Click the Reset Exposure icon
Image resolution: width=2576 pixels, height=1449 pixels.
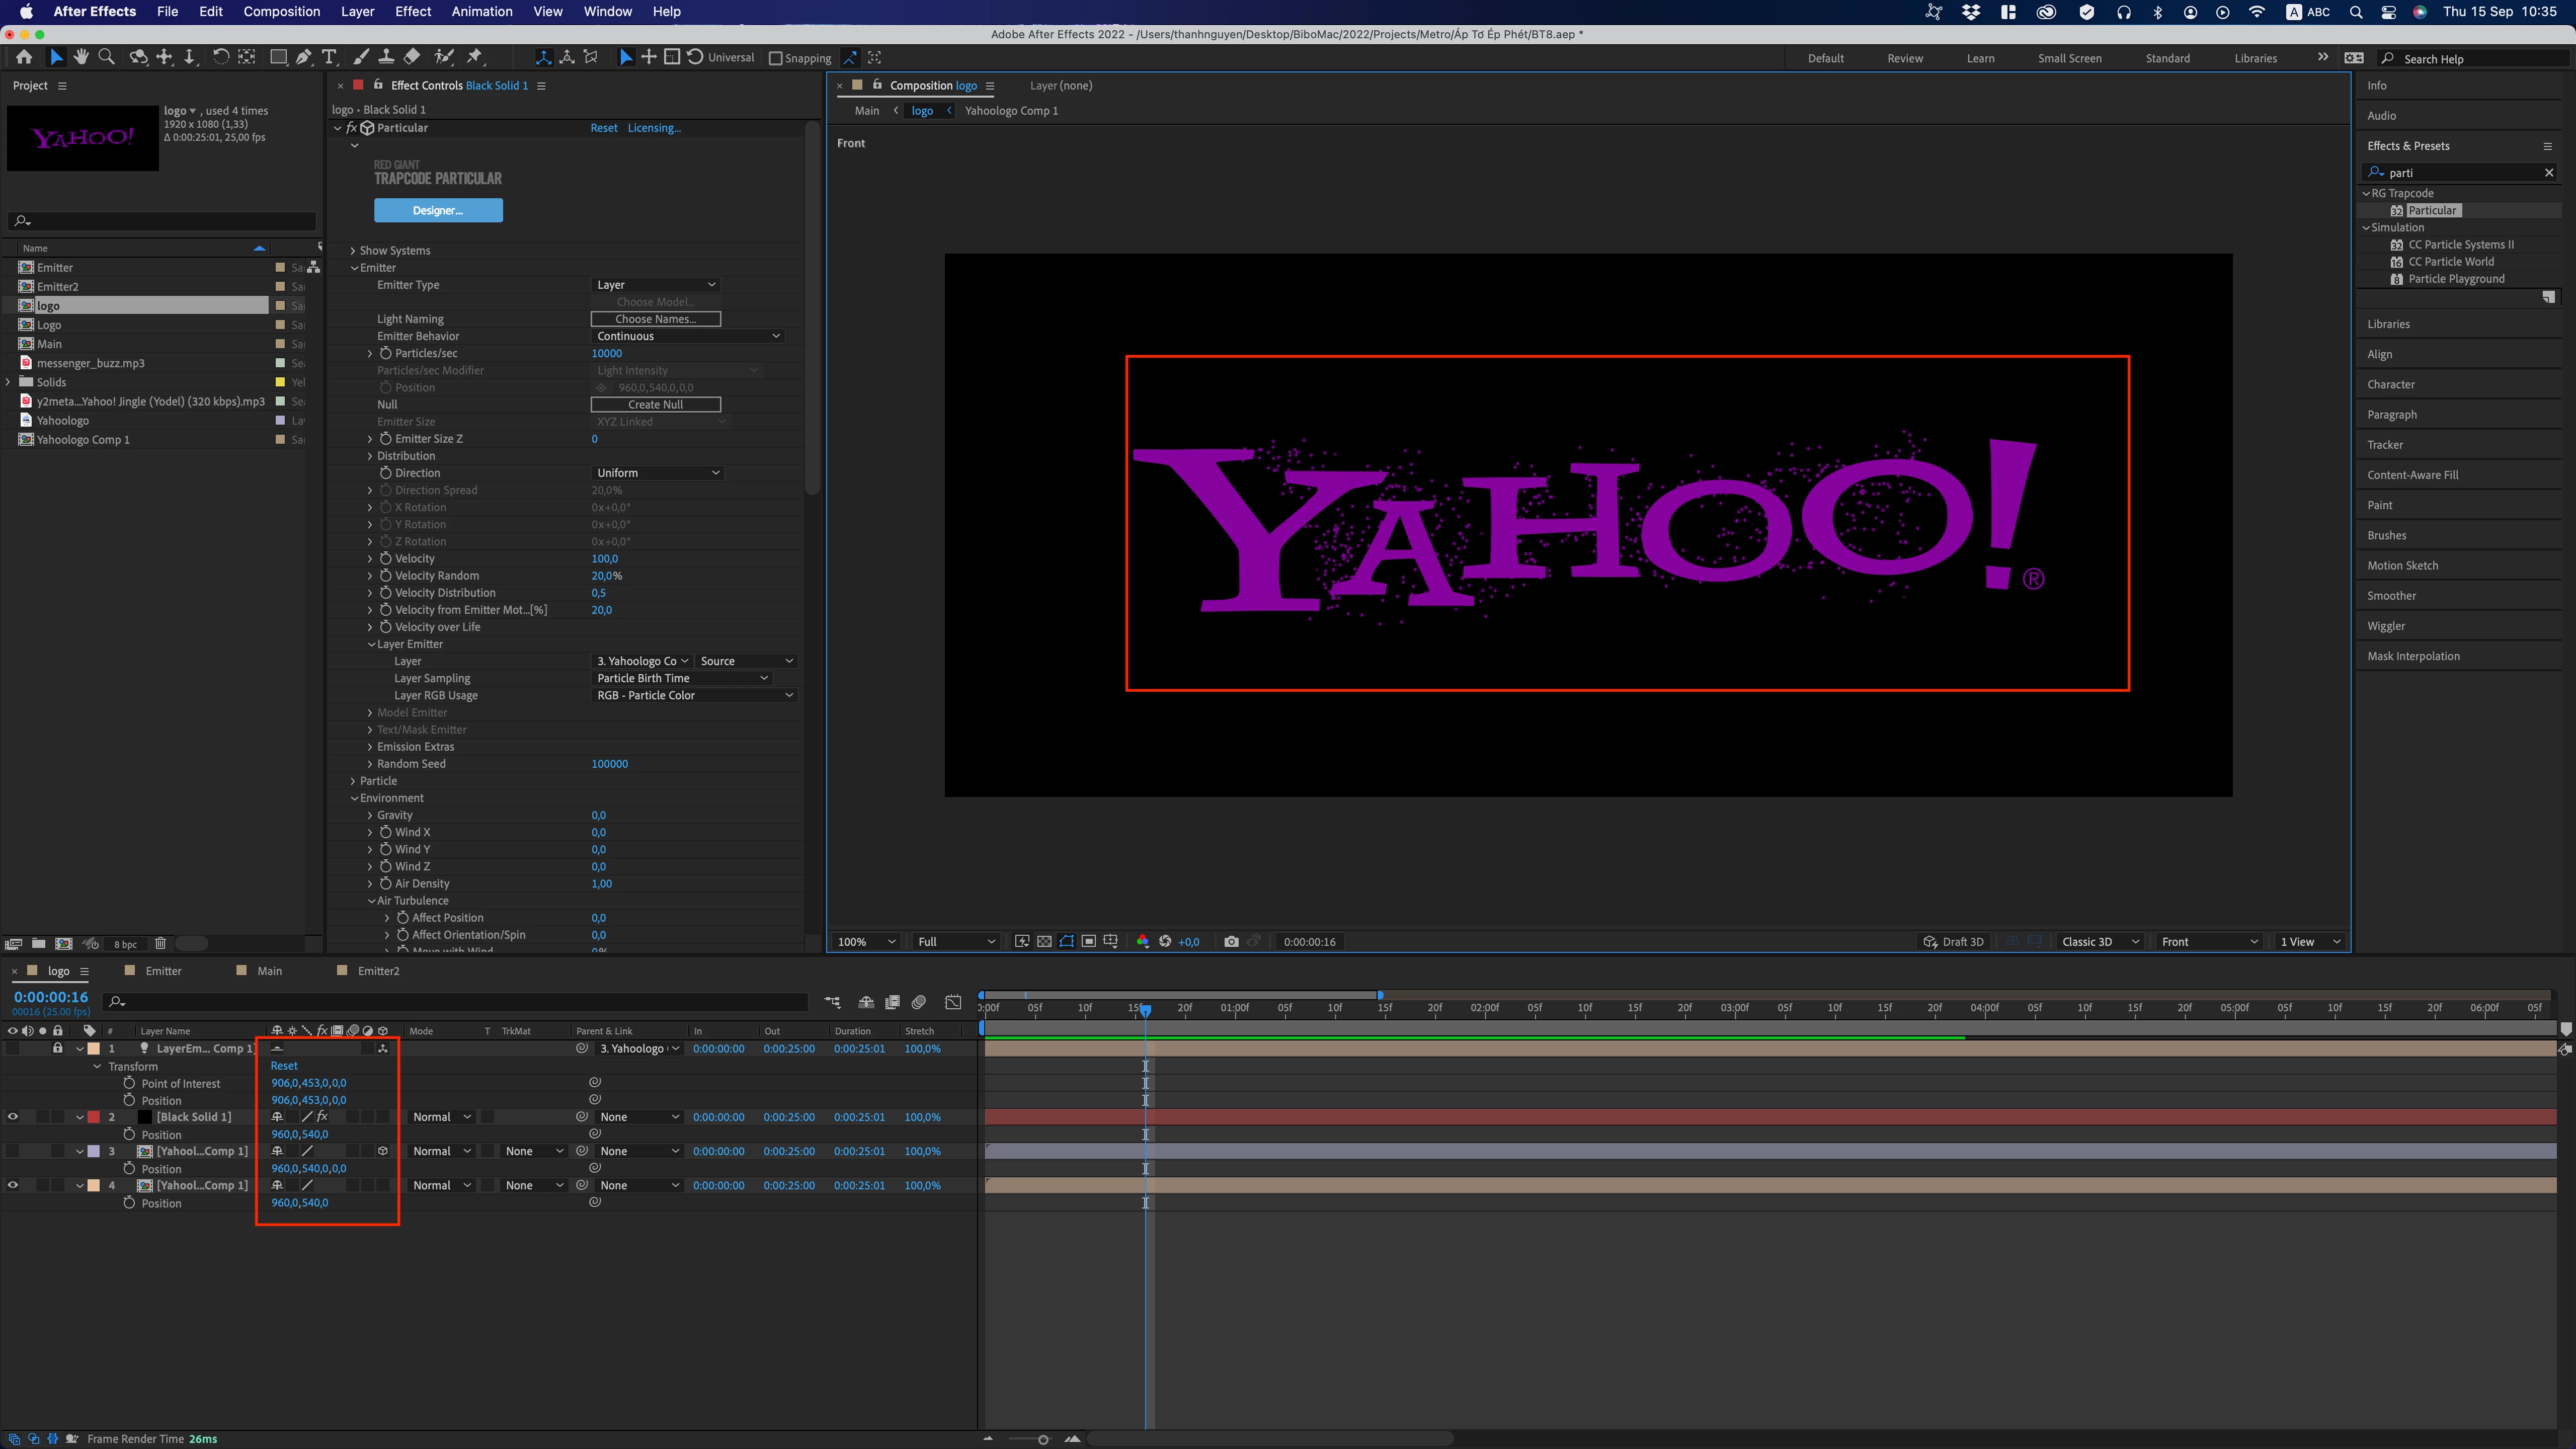[x=1165, y=942]
